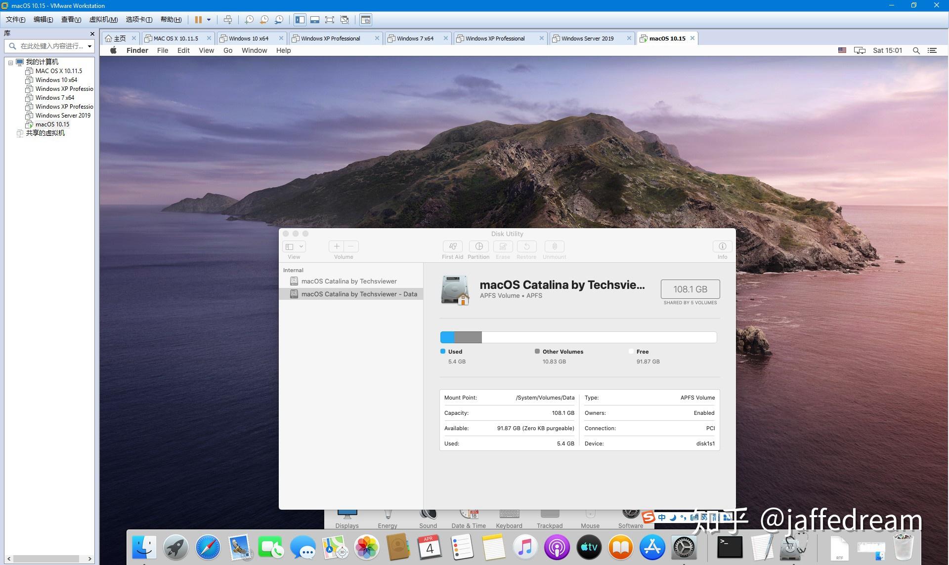
Task: Open the Info panel in Disk Utility
Action: click(x=722, y=246)
